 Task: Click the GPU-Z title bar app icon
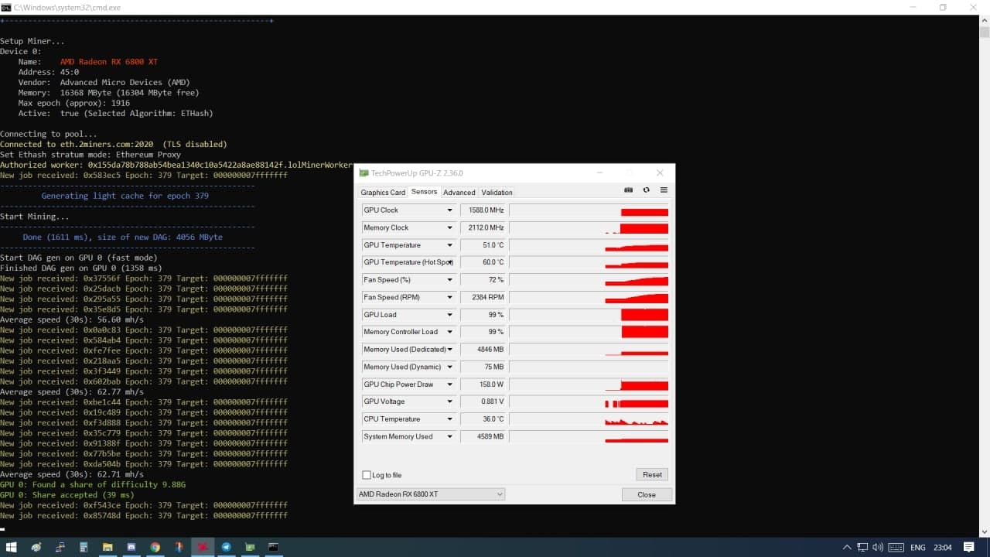[364, 173]
